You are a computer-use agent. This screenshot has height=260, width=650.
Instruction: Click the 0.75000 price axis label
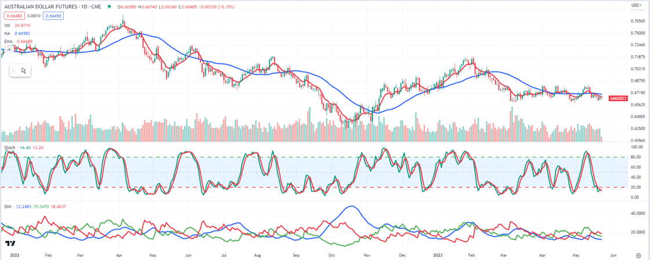[638, 33]
